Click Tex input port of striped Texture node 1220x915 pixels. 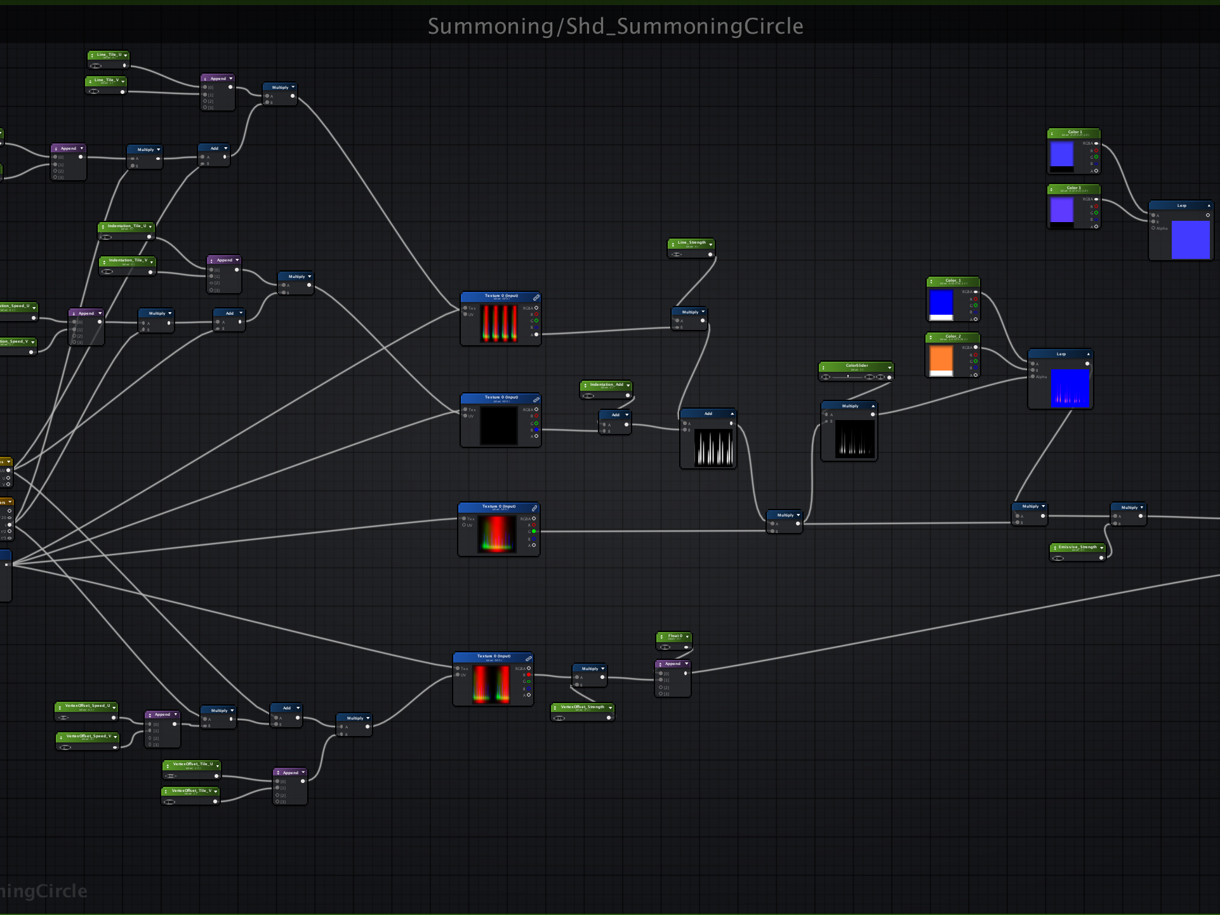coord(465,308)
